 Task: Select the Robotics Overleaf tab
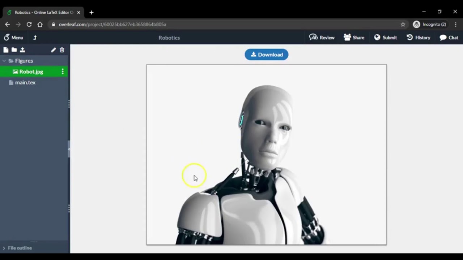pyautogui.click(x=43, y=12)
